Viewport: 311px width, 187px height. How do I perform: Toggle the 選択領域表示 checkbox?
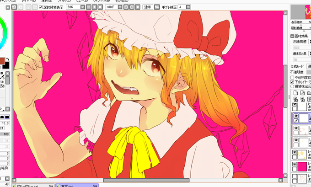coord(41,7)
